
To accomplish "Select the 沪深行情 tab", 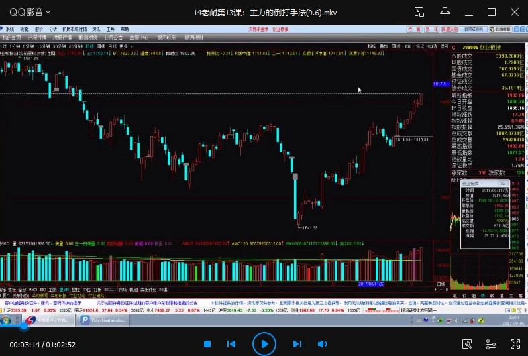I will (37, 38).
